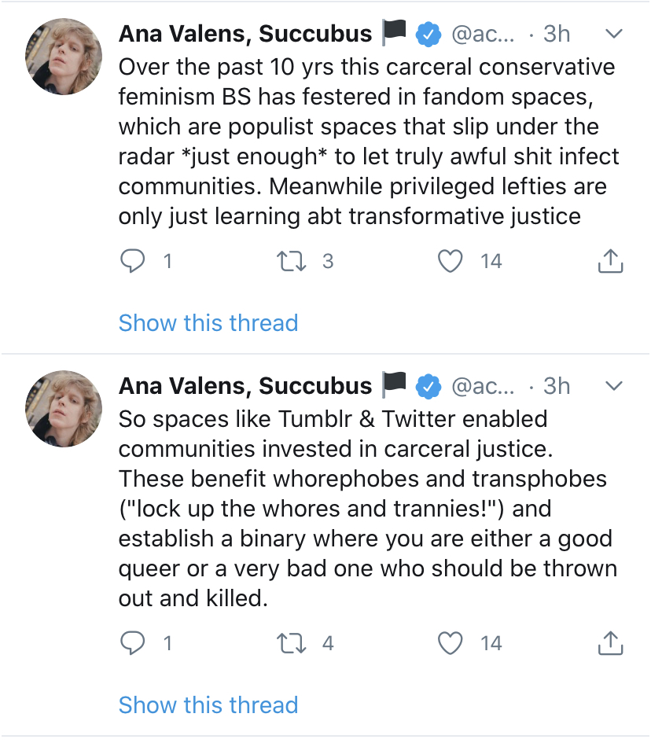Like the first tweet about fandom spaces
Screen dimensions: 651x743
[450, 261]
